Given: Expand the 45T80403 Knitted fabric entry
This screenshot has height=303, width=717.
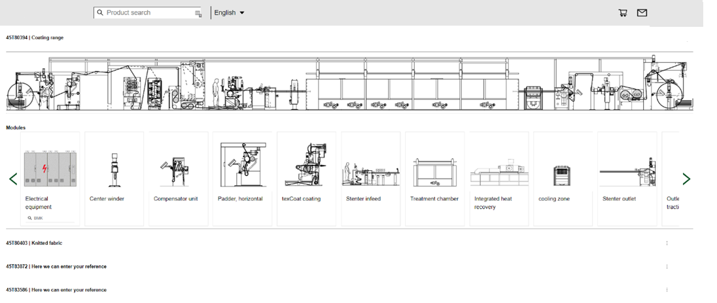Looking at the screenshot, I should (x=34, y=243).
